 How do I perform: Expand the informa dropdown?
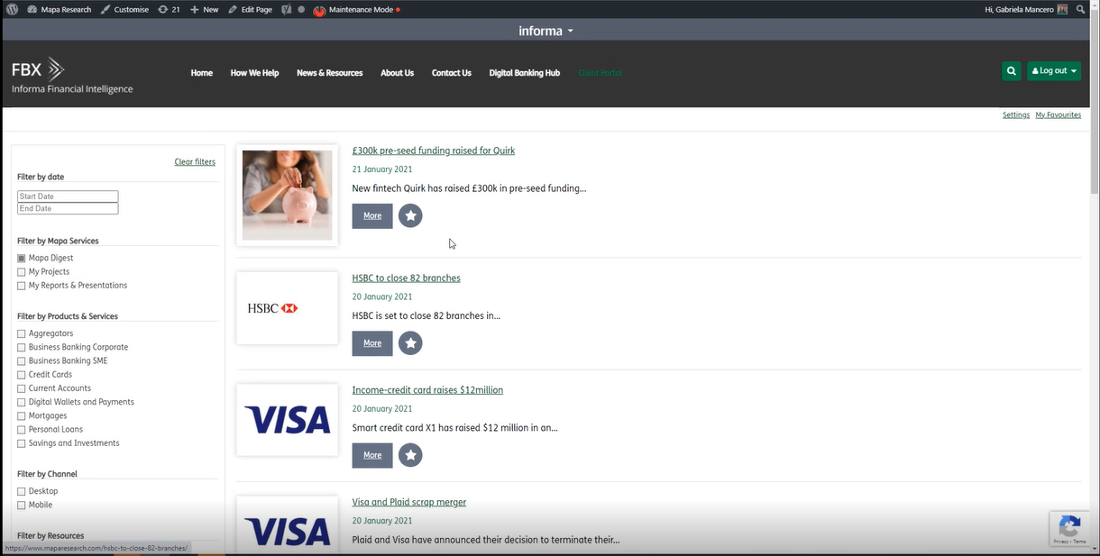pos(546,31)
